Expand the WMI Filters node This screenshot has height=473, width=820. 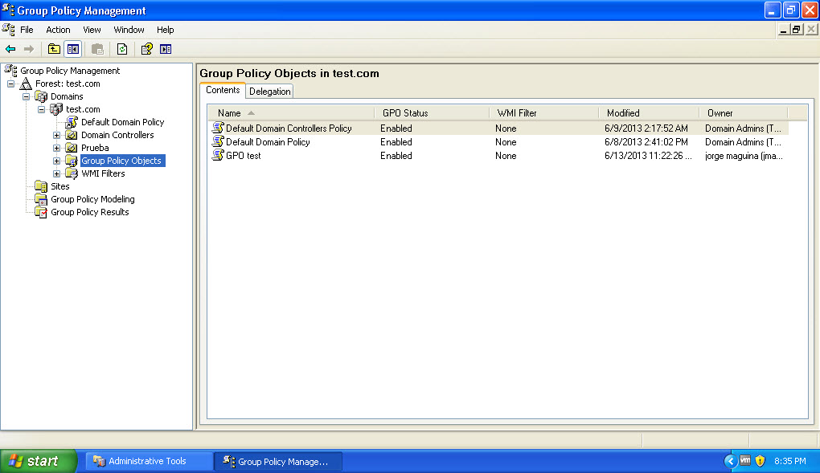[x=56, y=173]
